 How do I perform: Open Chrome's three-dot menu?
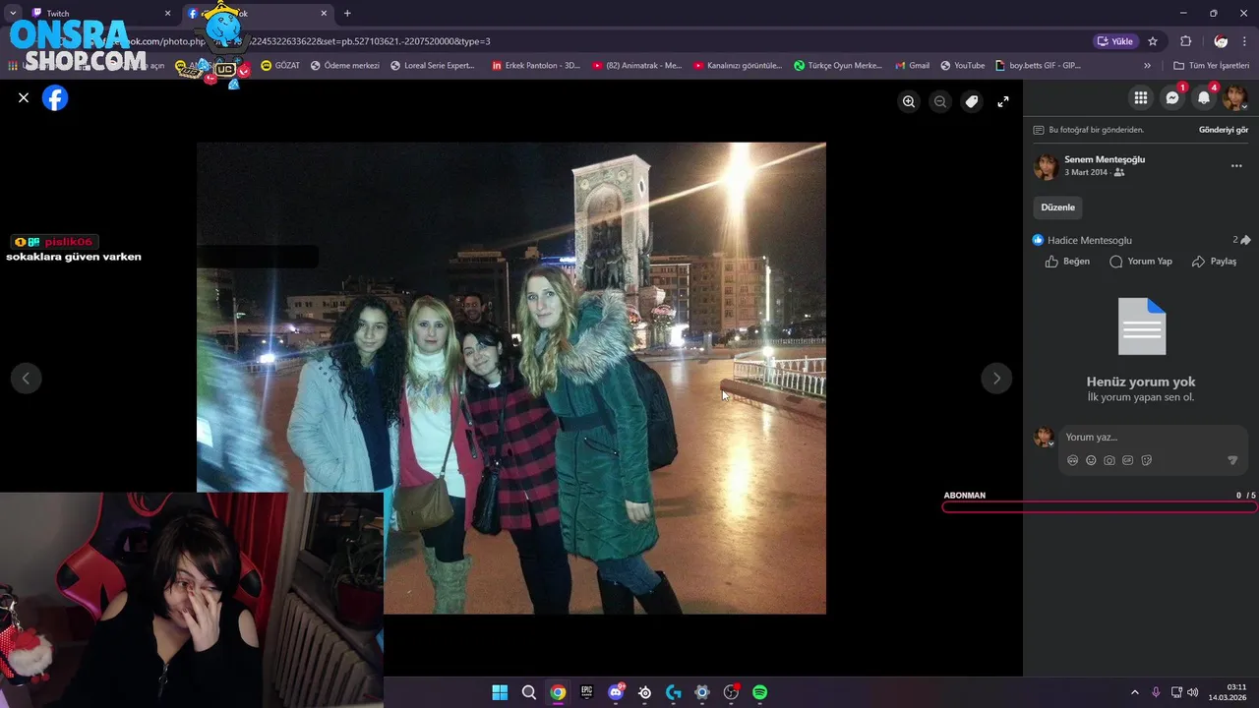click(x=1245, y=41)
